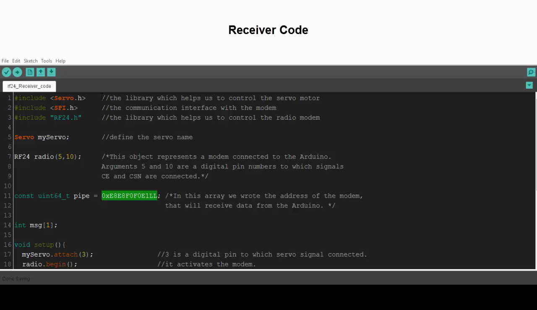Open a sketch with the Open icon

41,72
